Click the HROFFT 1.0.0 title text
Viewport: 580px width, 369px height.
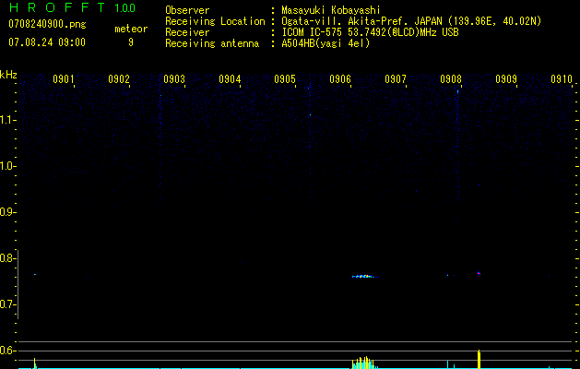pyautogui.click(x=72, y=7)
